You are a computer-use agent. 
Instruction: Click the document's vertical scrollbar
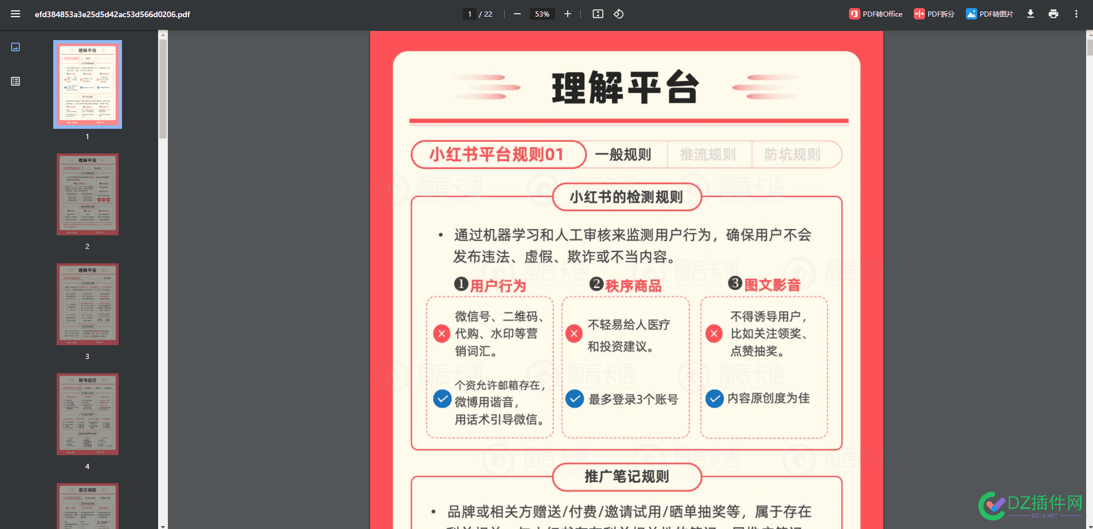click(x=1089, y=46)
